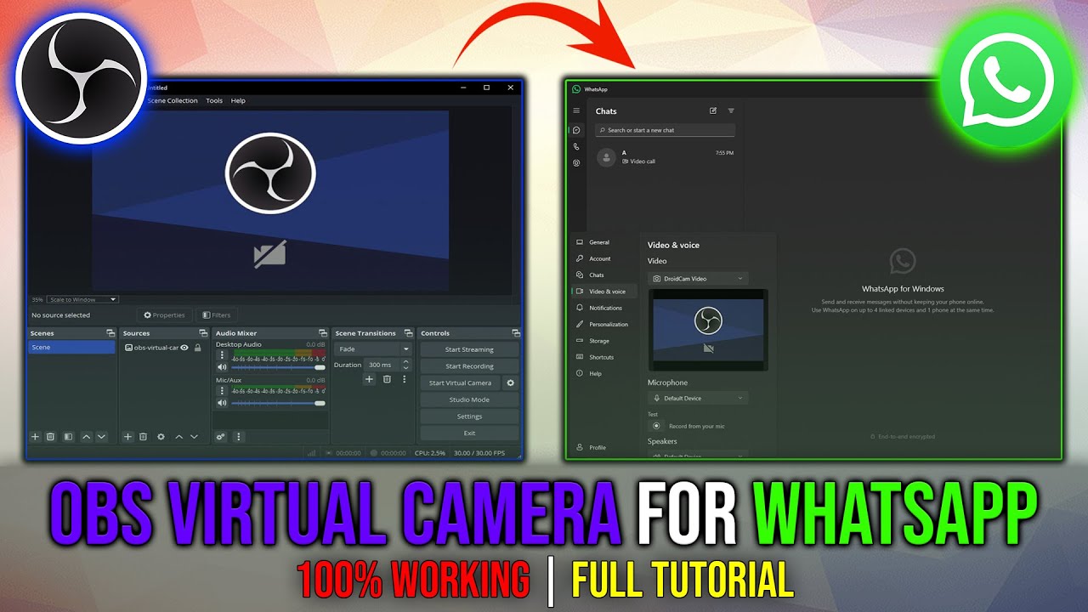The height and width of the screenshot is (612, 1088).
Task: Pop out the Audio Mixer dock
Action: pos(323,333)
